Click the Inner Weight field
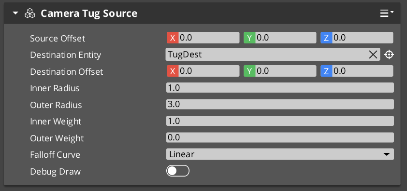407x191 pixels. [x=280, y=121]
